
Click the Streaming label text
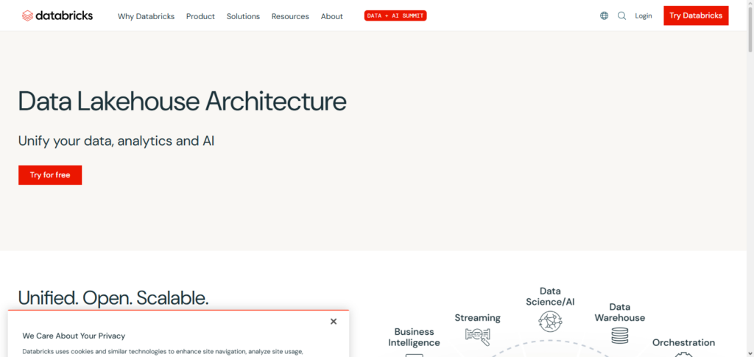point(477,317)
